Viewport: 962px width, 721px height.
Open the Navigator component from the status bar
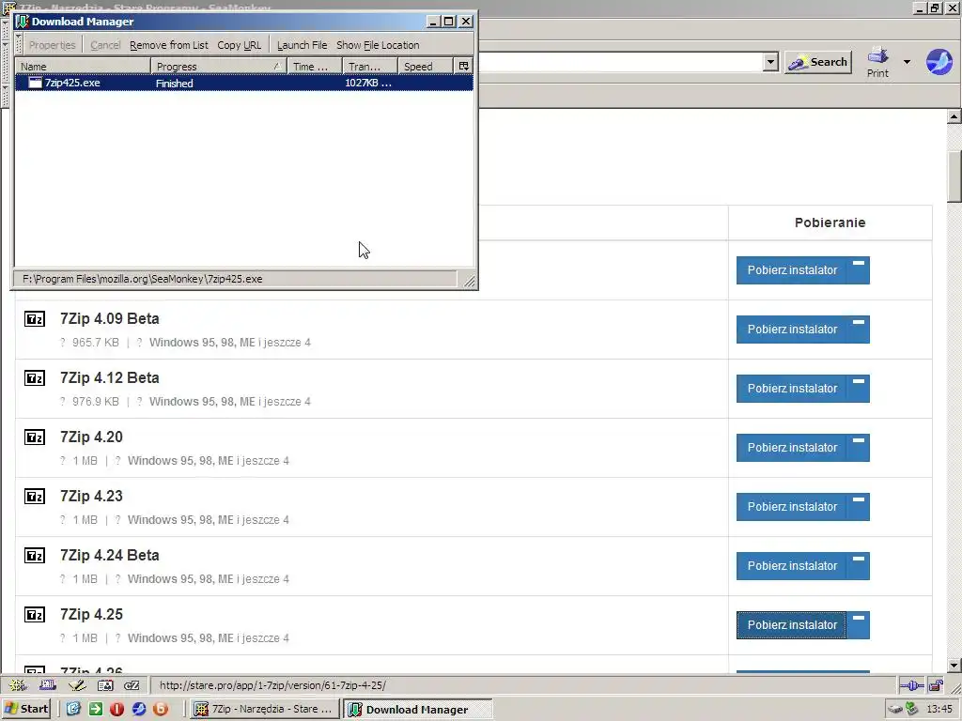pos(18,685)
